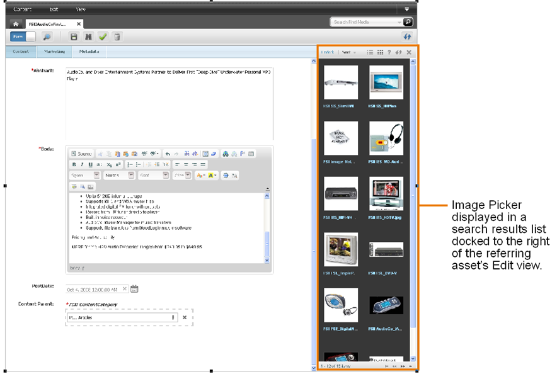
Task: Select the surfing TV image thumbnail
Action: click(386, 82)
